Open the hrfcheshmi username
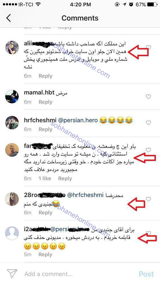Screen dimensions: 160x285 [40, 120]
